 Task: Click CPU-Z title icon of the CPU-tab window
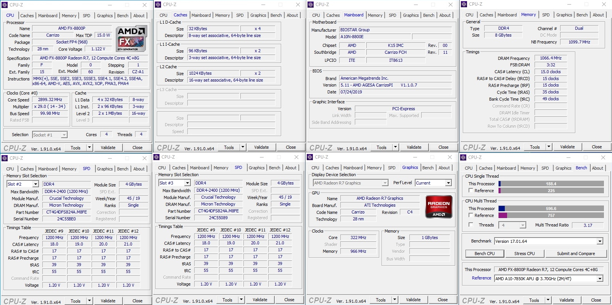click(x=5, y=5)
